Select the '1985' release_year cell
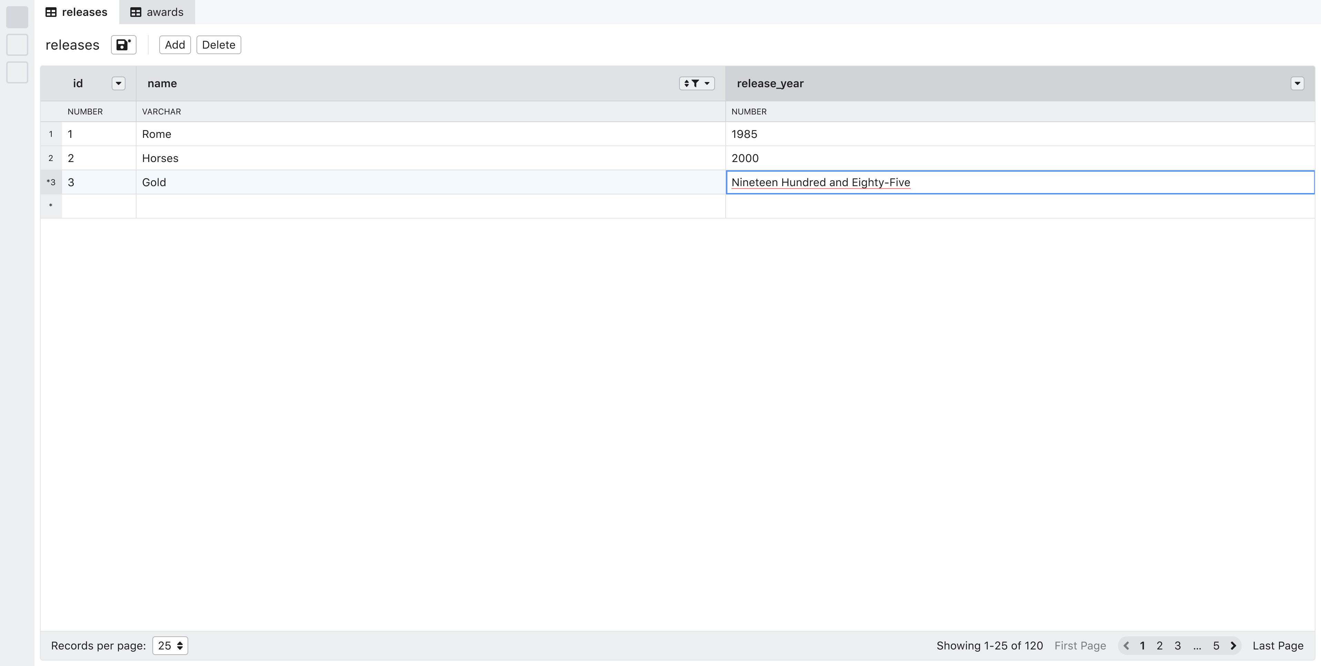The height and width of the screenshot is (666, 1321). [x=1020, y=134]
